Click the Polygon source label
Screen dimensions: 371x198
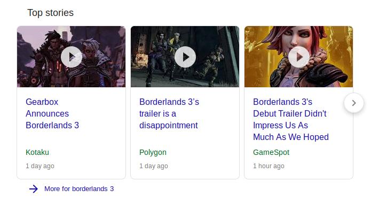(x=153, y=152)
